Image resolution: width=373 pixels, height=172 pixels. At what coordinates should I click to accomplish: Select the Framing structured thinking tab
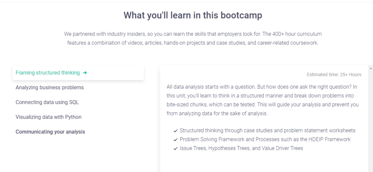[x=48, y=73]
